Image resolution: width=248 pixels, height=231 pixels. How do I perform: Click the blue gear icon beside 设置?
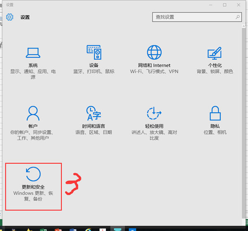[x=10, y=17]
